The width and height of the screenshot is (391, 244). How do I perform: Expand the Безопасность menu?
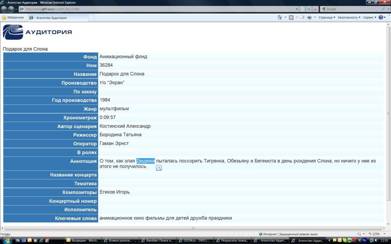(349, 18)
